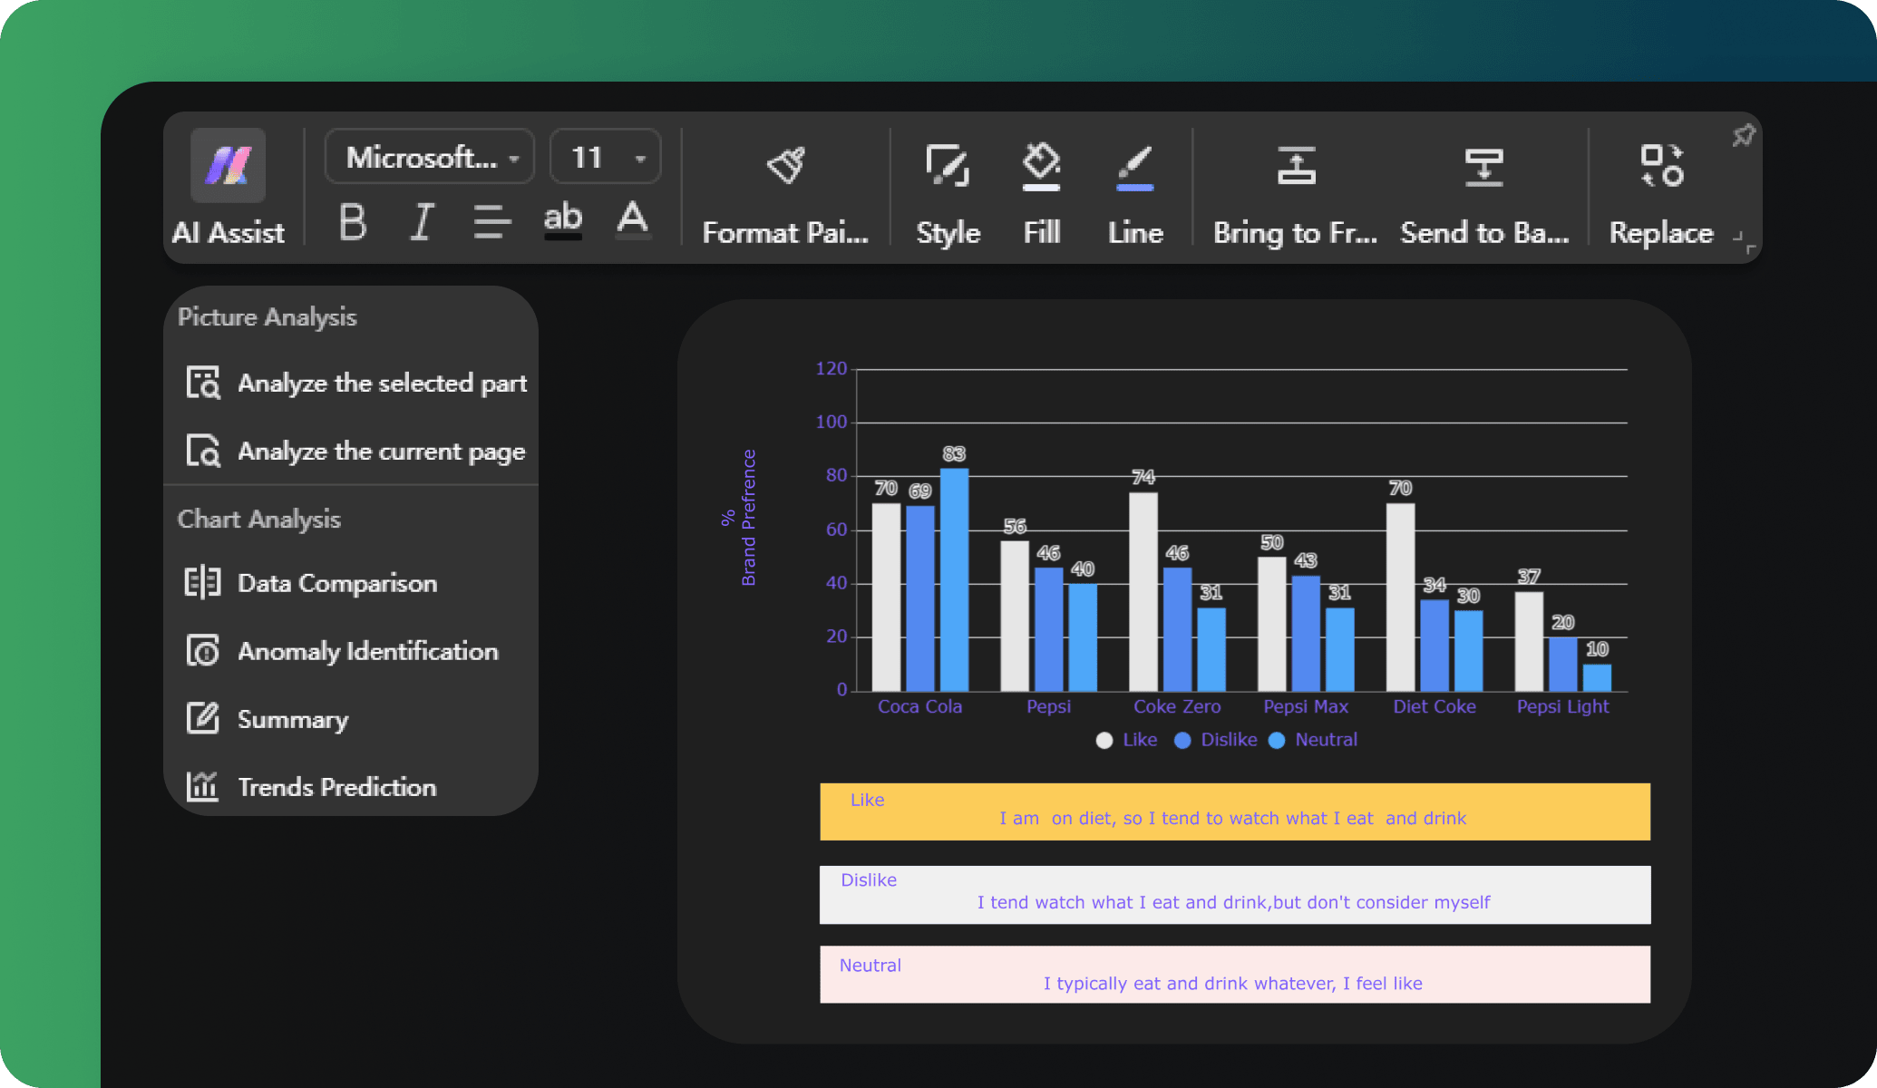The width and height of the screenshot is (1877, 1088).
Task: Select the Diet Coke Like bar labeled 70
Action: [1400, 597]
